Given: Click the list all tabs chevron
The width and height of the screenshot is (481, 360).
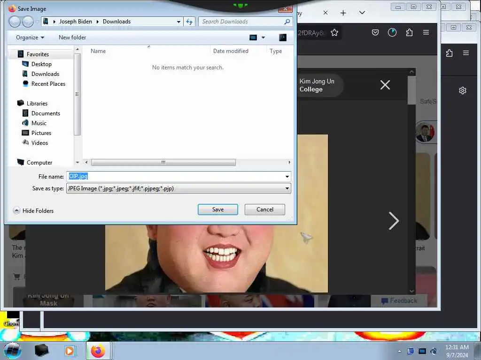Looking at the screenshot, I should 362,13.
